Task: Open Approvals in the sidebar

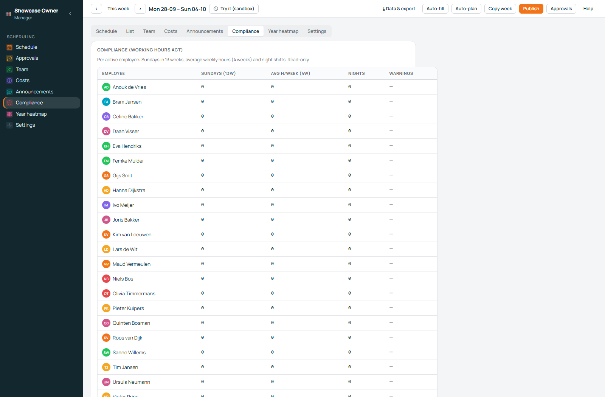Action: (42, 58)
